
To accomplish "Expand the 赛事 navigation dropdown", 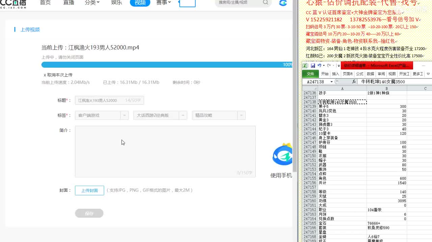I will click(x=163, y=3).
